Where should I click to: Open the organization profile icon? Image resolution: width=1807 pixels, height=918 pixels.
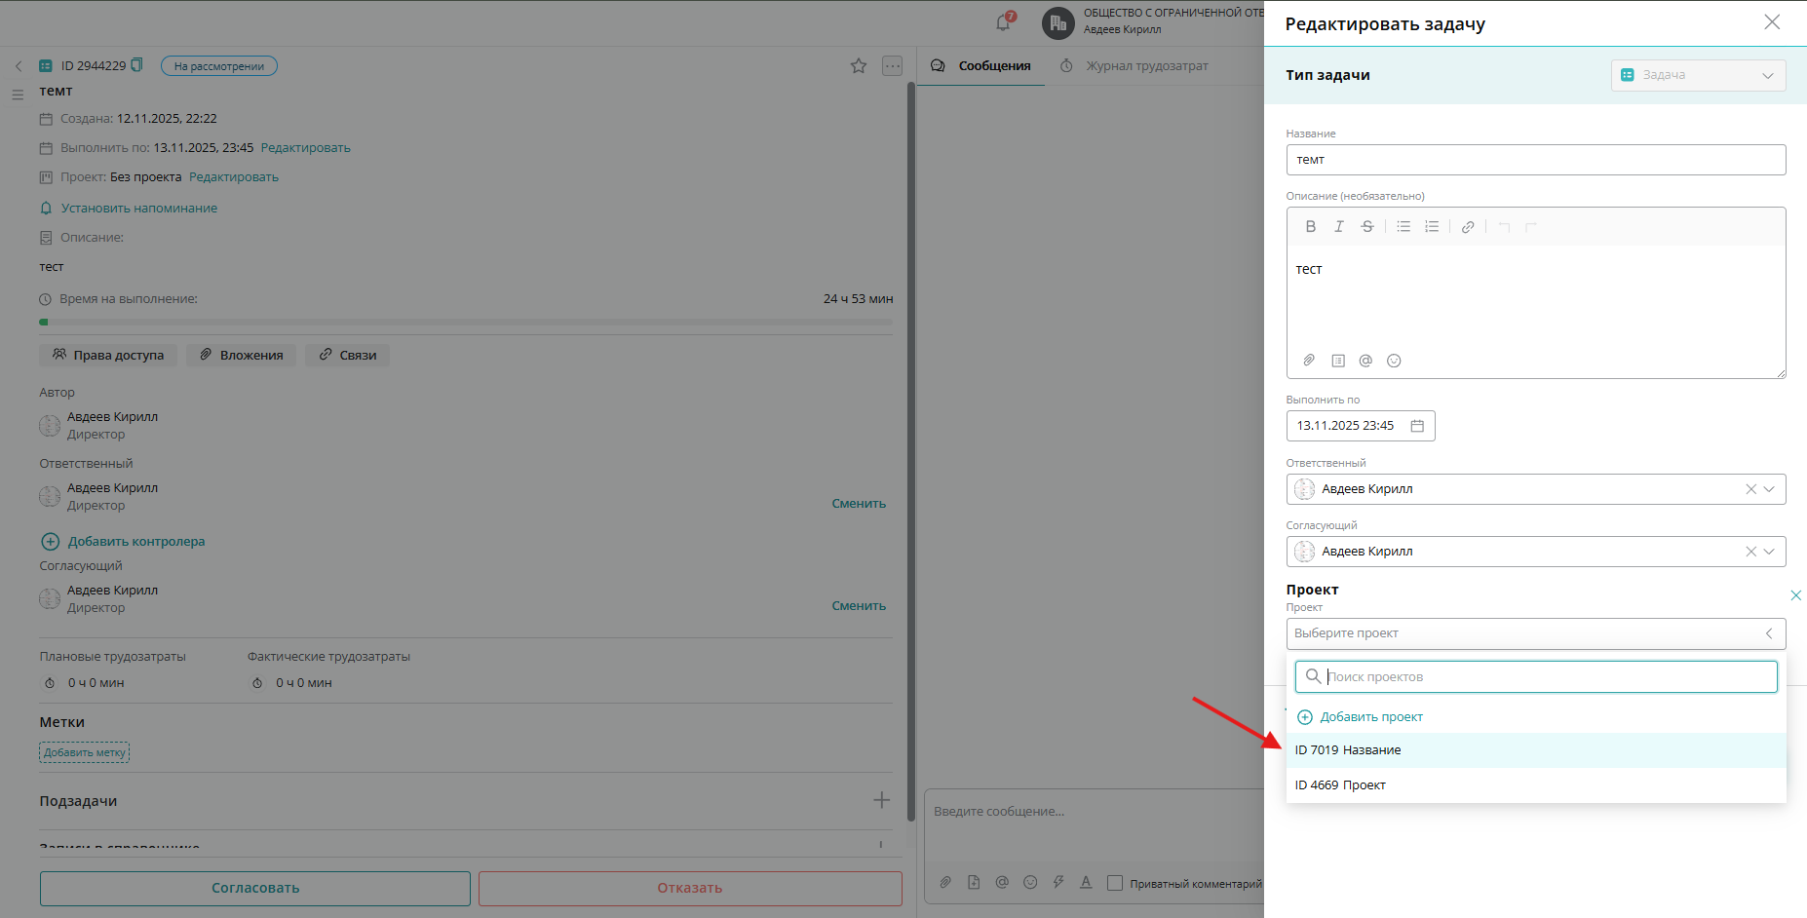click(x=1058, y=22)
